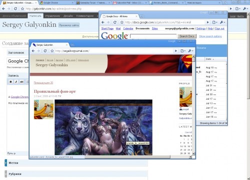Viewport: 250px width, 180px height.
Task: Open the Дизайн admin menu
Action: (68, 16)
